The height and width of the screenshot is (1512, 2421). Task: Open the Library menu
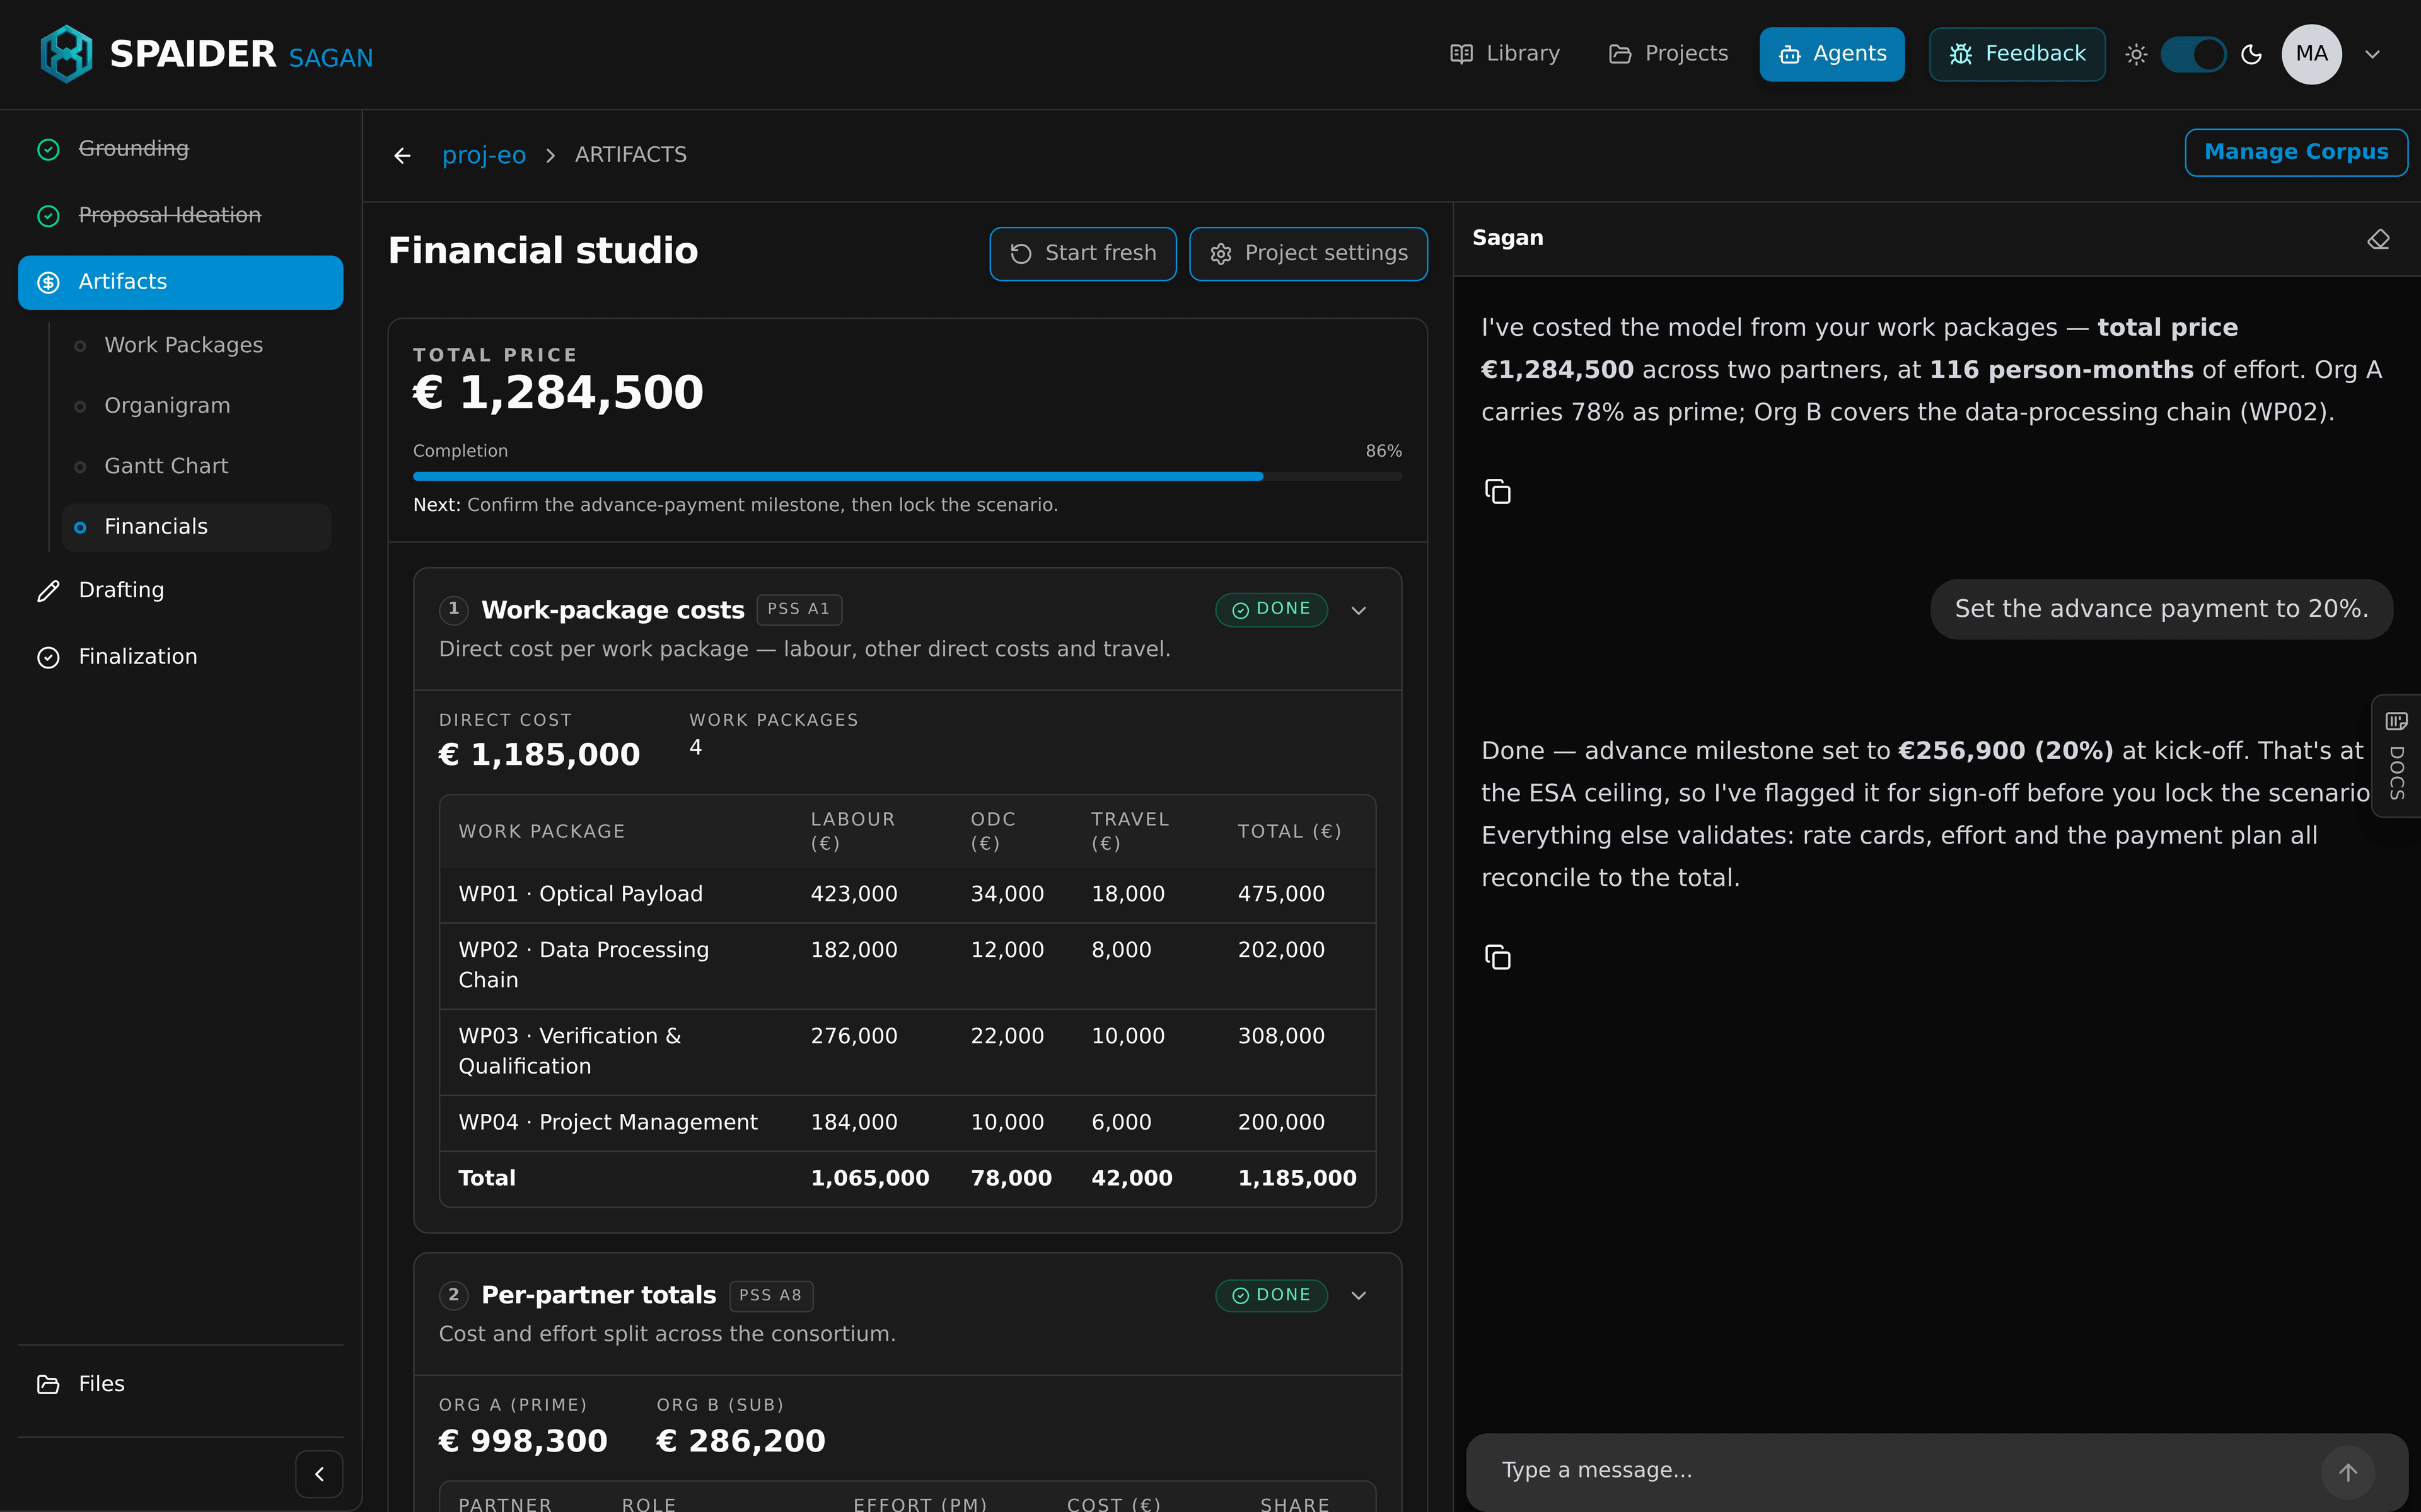1505,54
